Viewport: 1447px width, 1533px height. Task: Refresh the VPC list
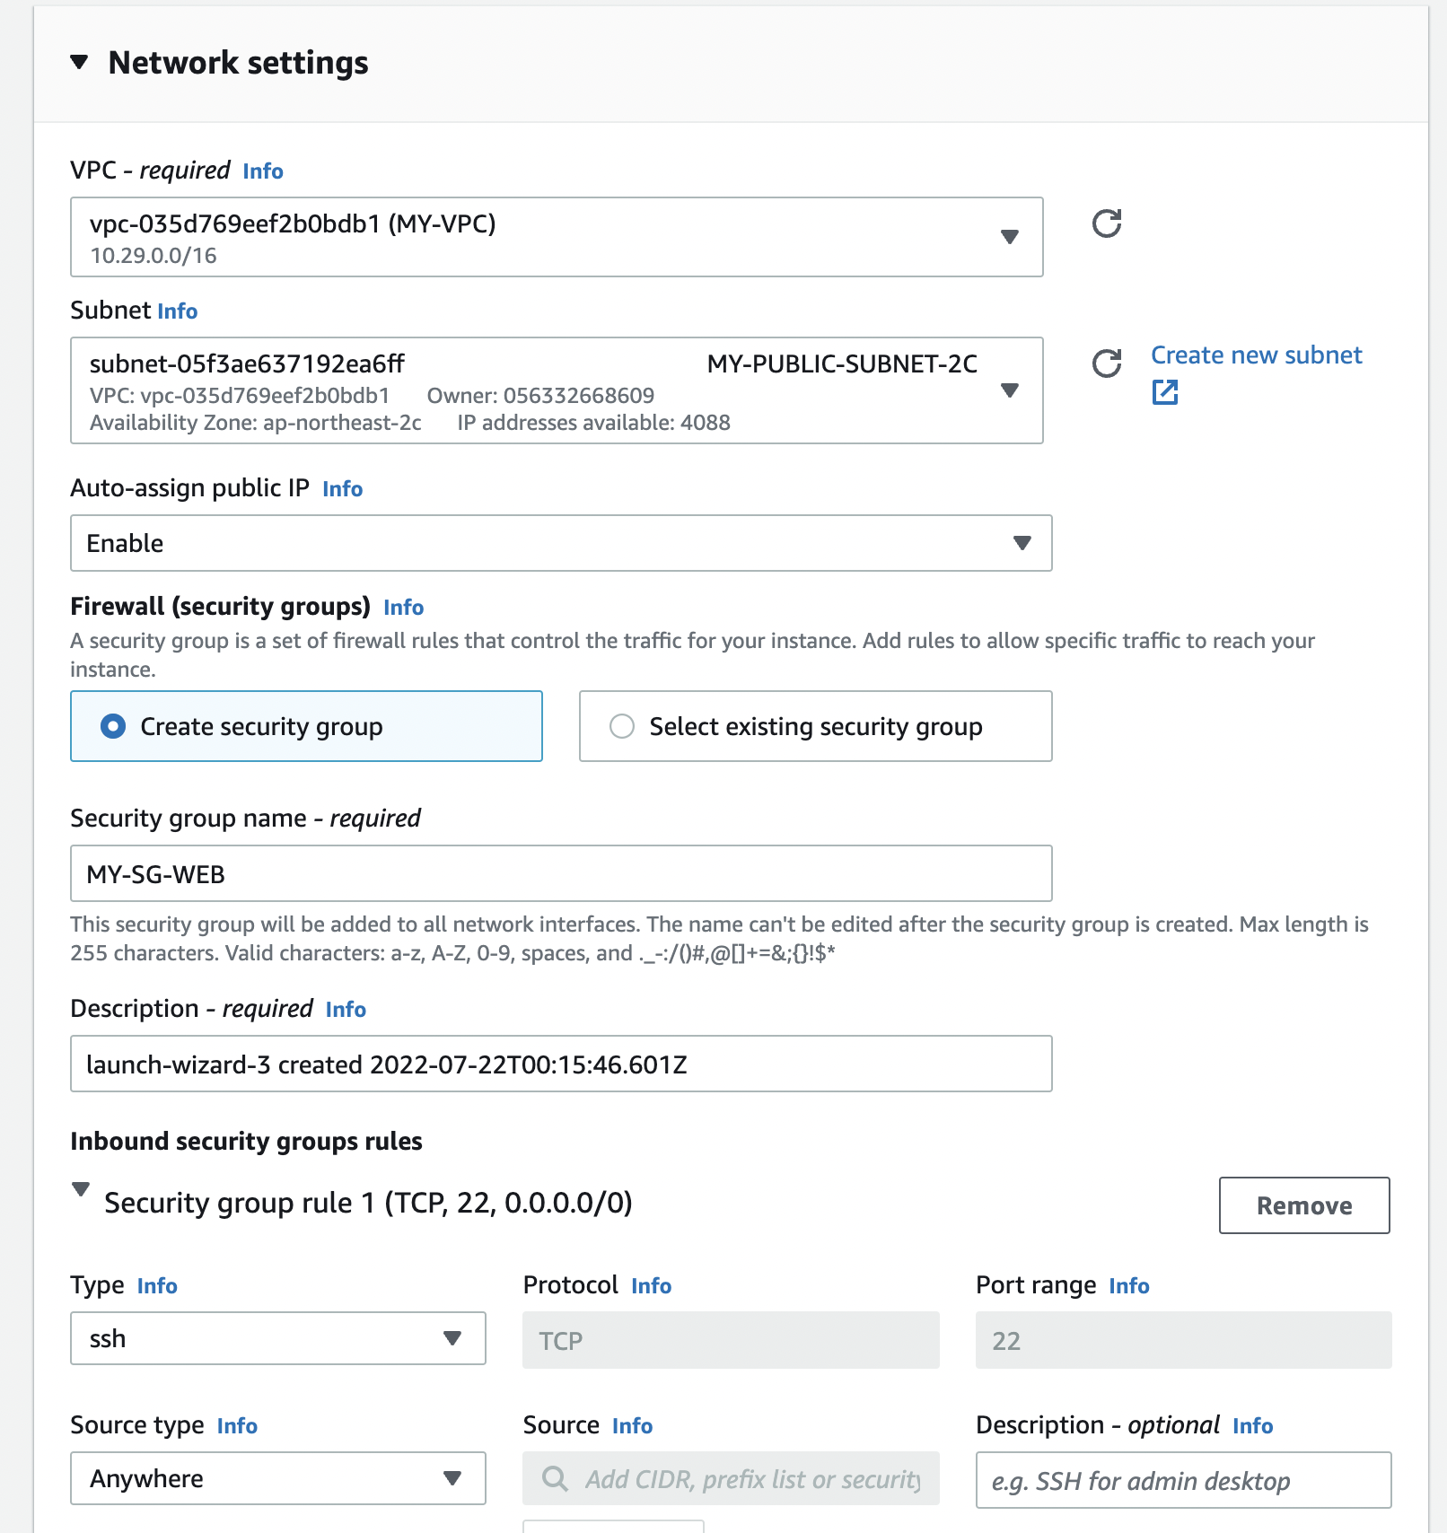pyautogui.click(x=1106, y=223)
